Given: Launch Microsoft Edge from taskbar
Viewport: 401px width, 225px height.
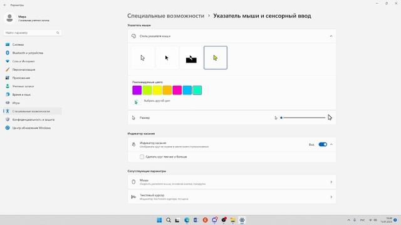Looking at the screenshot, I should [187, 220].
